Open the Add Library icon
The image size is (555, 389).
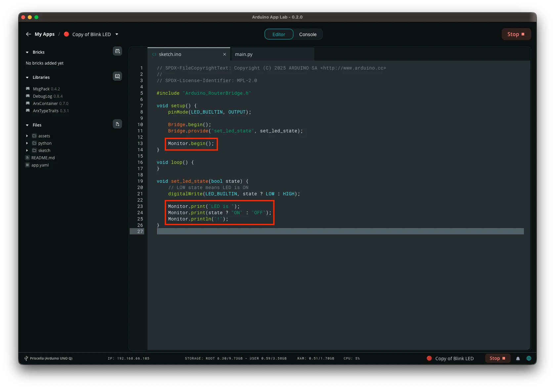click(117, 76)
